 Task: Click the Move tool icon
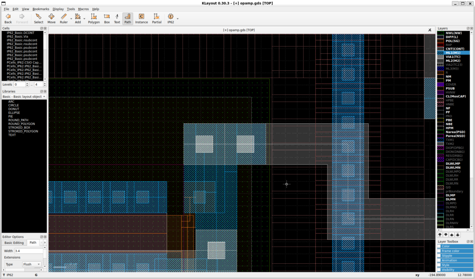[51, 18]
